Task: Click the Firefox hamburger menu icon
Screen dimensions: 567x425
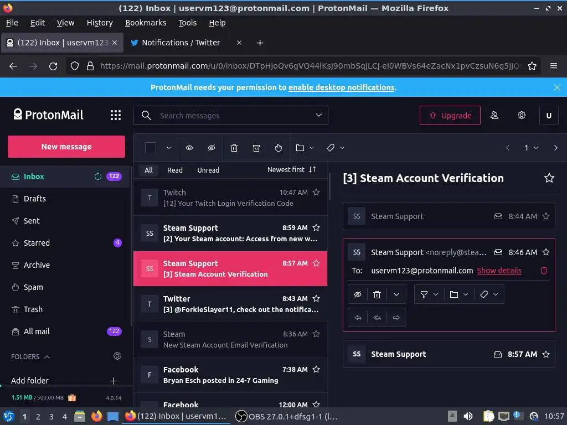Action: [553, 66]
